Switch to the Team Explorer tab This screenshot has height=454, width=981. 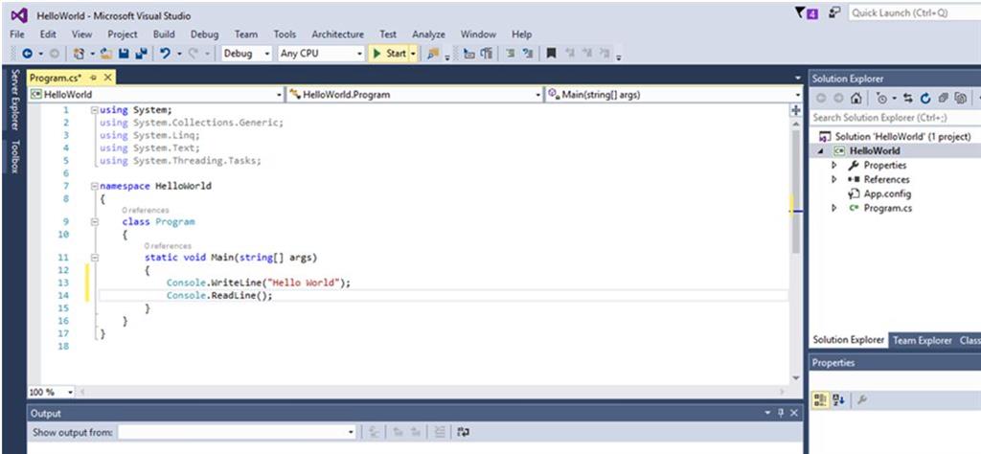(x=923, y=341)
